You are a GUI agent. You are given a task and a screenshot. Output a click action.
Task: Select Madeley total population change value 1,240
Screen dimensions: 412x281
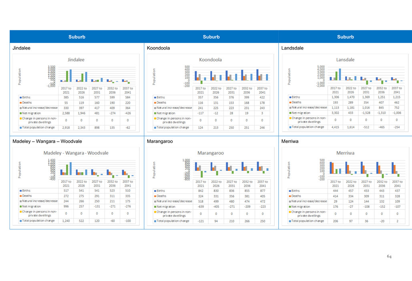pyautogui.click(x=66, y=221)
